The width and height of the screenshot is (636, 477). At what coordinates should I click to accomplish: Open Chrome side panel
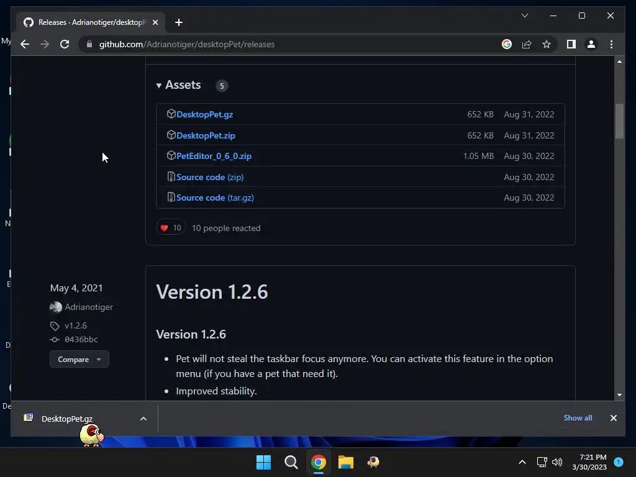[571, 44]
